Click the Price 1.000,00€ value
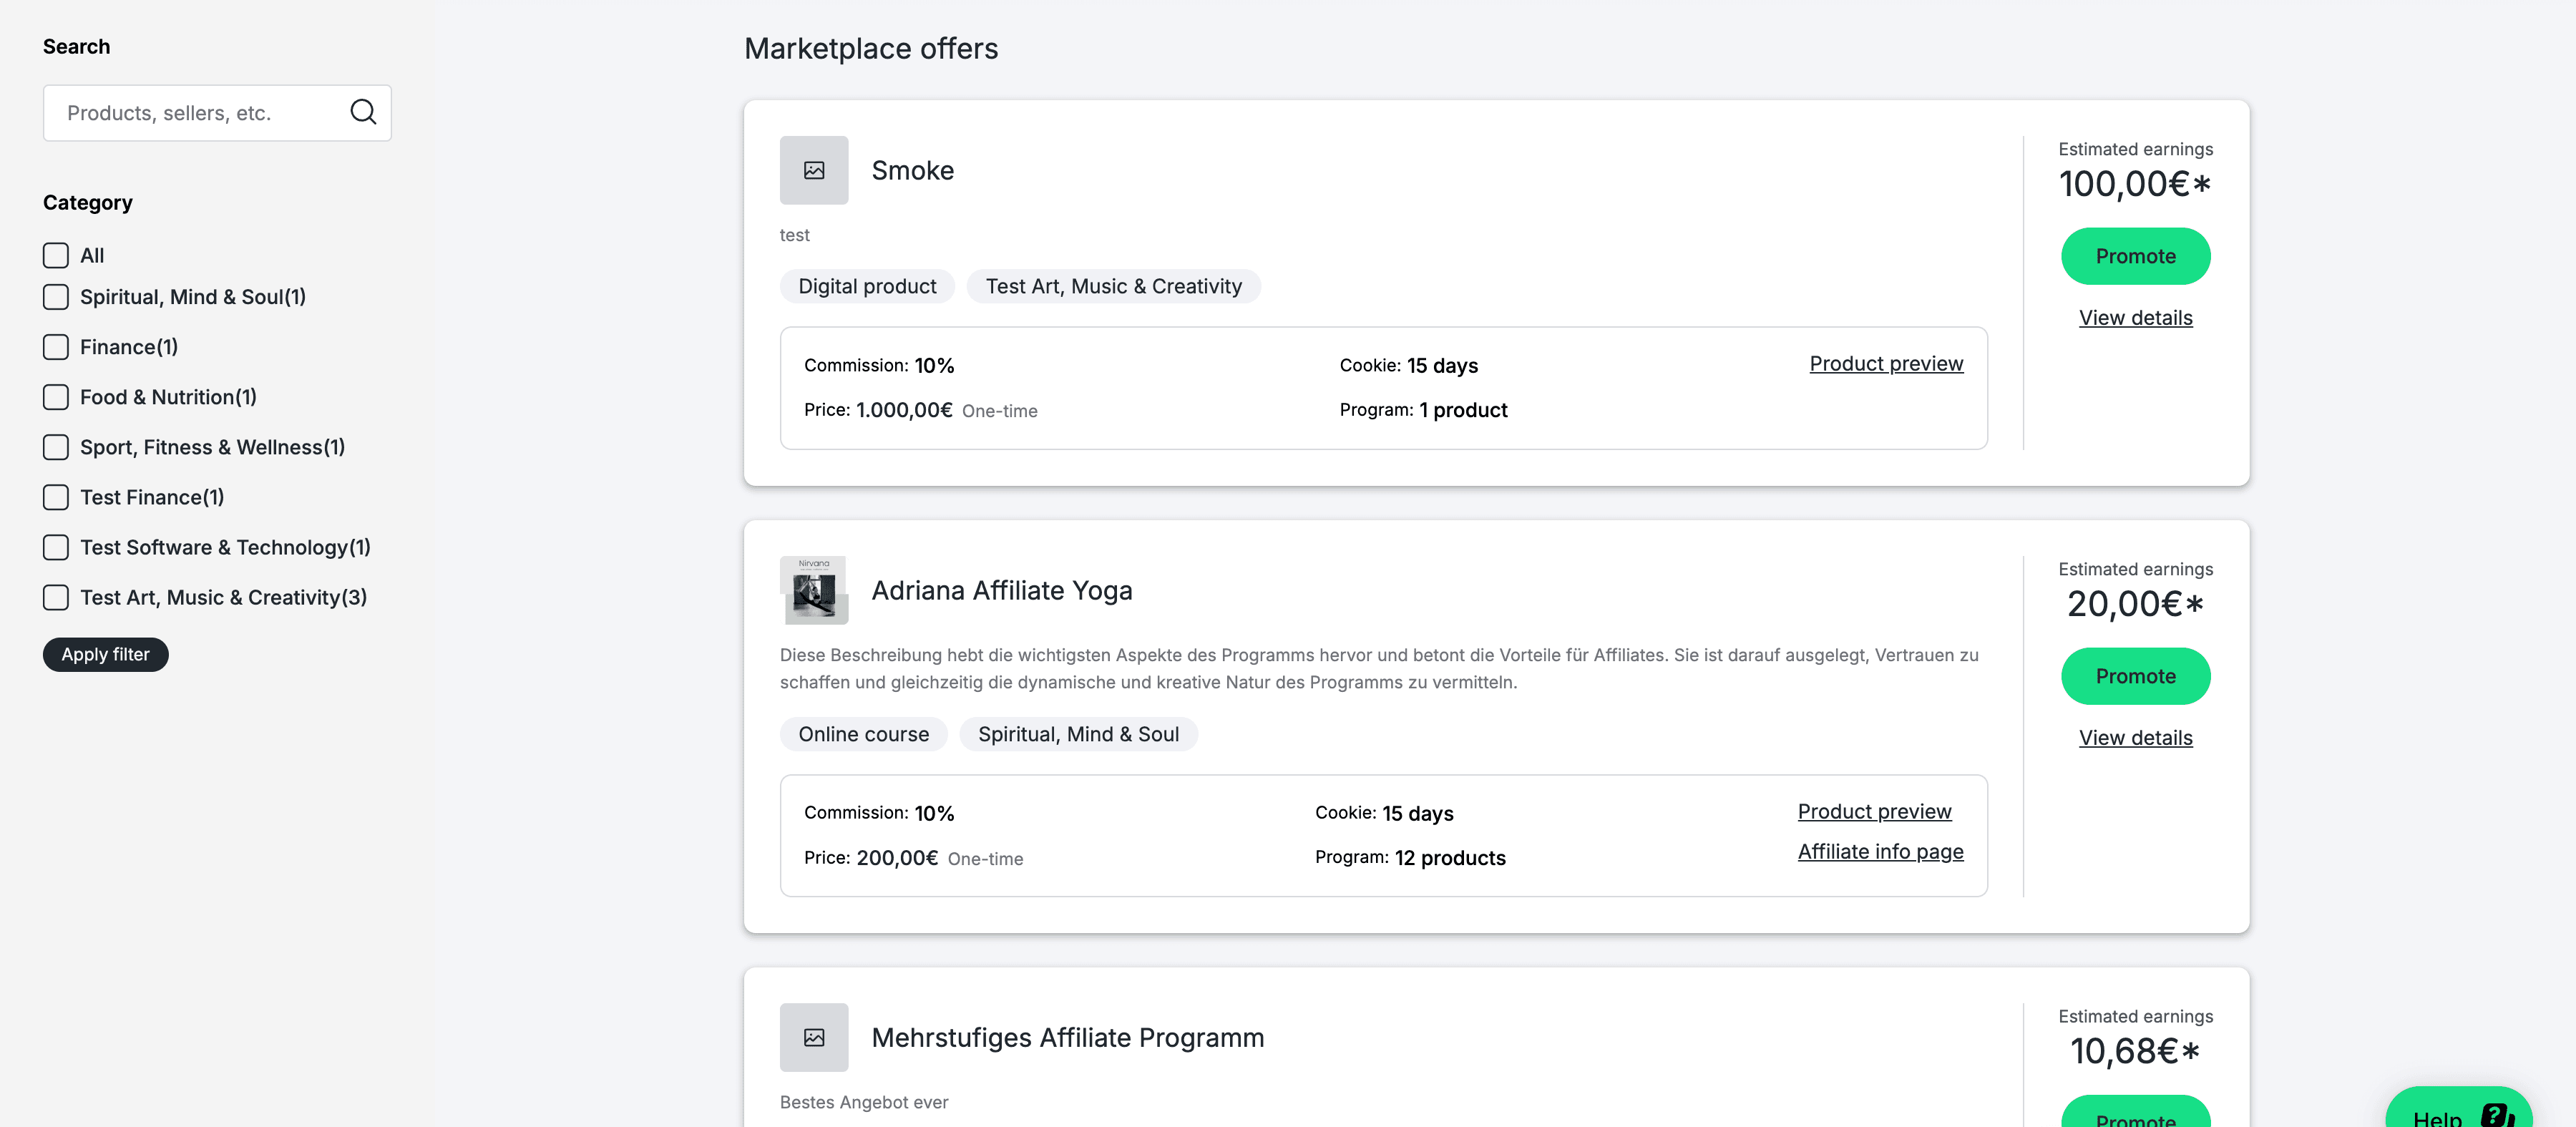 pyautogui.click(x=904, y=410)
